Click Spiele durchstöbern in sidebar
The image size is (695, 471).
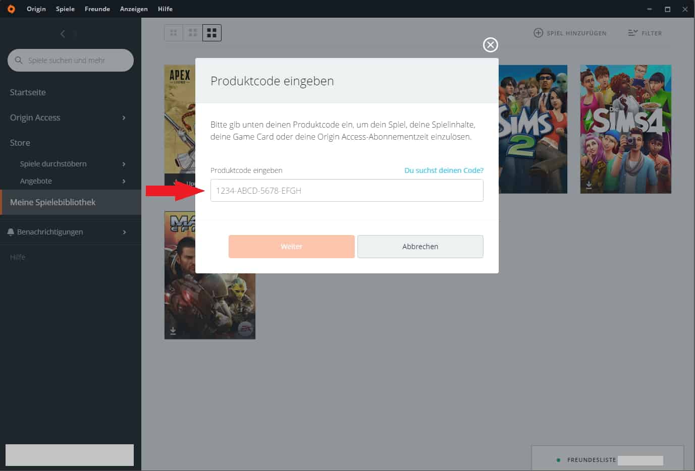coord(54,164)
